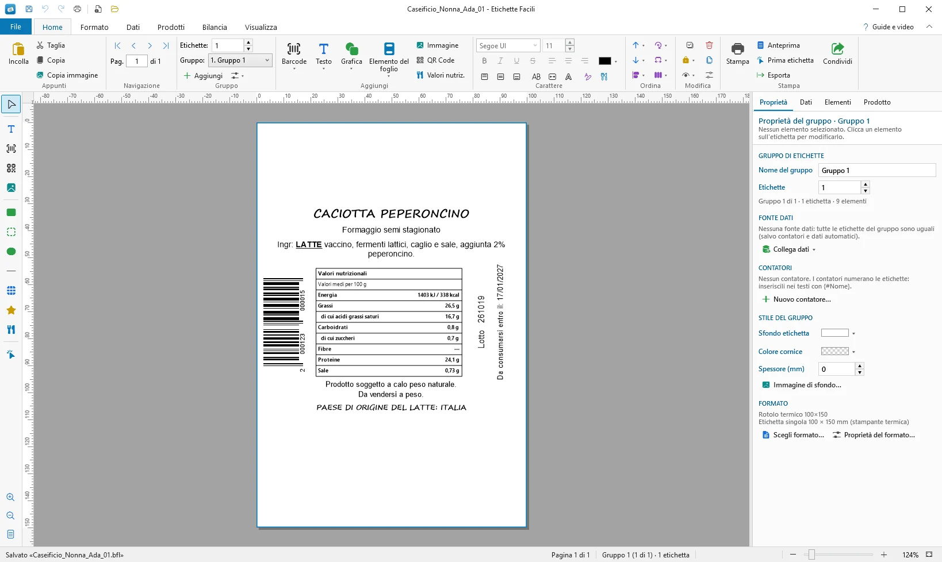This screenshot has width=942, height=562.
Task: Increase Spessore (mm) stepper value
Action: tap(860, 365)
